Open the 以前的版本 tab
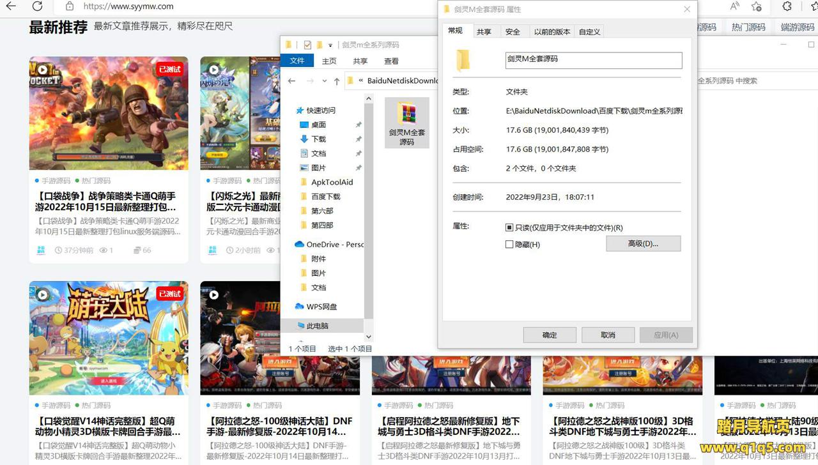 tap(552, 31)
